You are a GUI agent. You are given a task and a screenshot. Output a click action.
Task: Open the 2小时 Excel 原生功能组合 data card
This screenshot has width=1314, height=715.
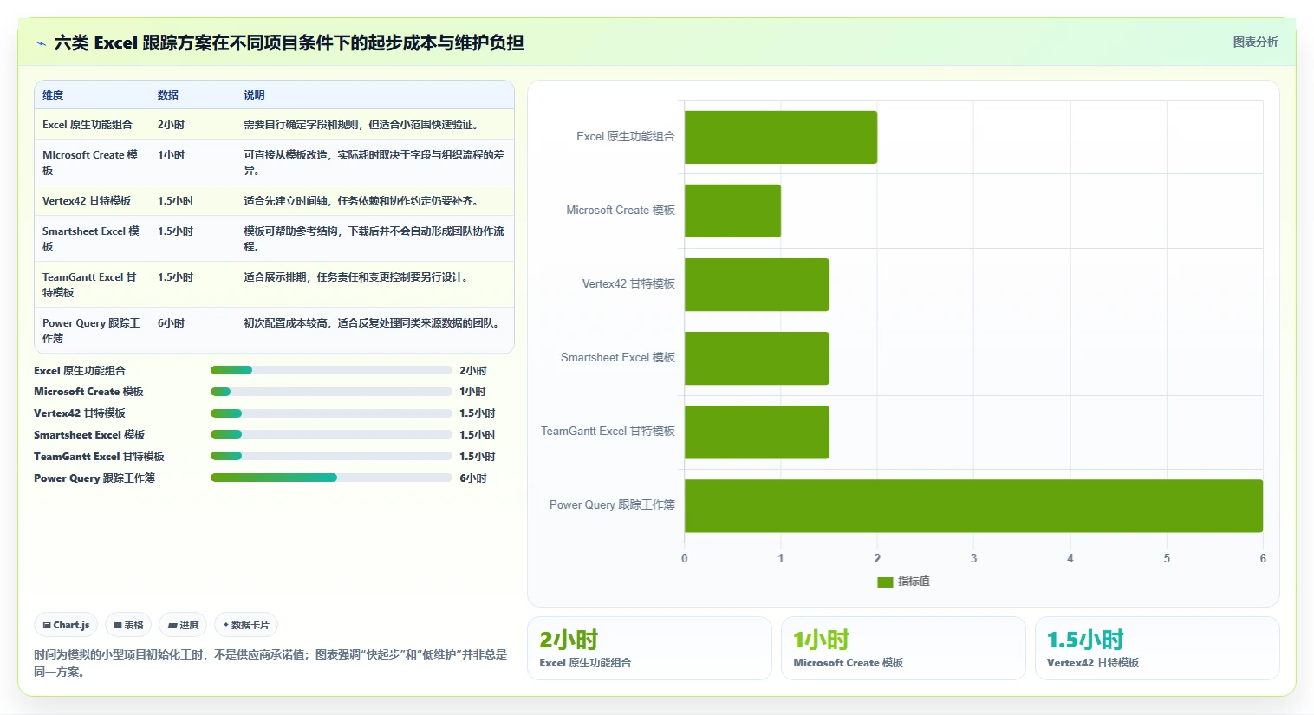[649, 648]
